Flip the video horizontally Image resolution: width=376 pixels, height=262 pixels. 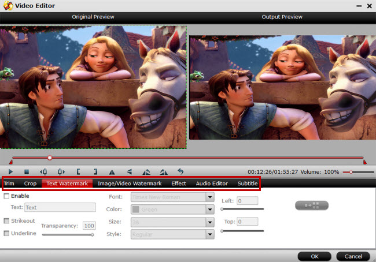[112, 172]
